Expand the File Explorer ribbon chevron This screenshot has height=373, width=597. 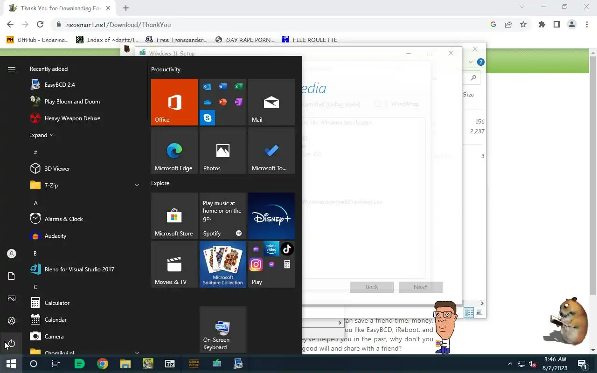pyautogui.click(x=471, y=62)
